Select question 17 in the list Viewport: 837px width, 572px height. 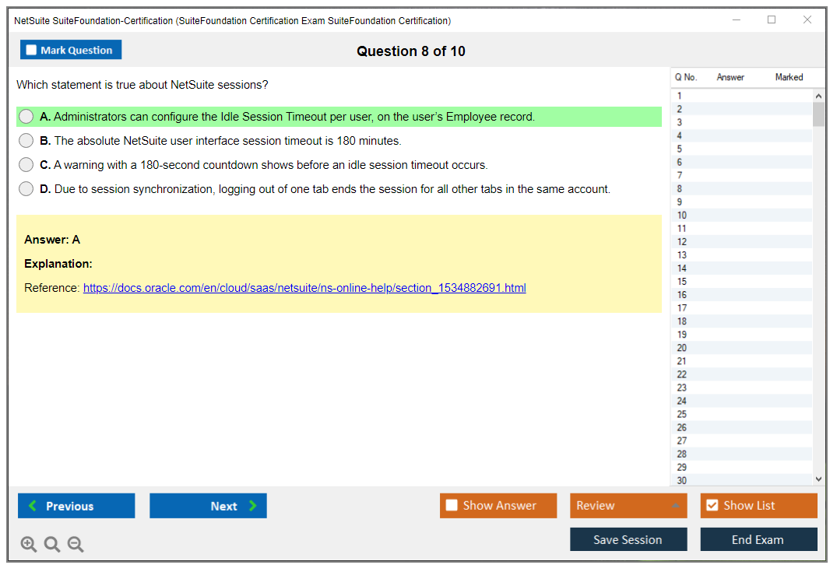(741, 308)
